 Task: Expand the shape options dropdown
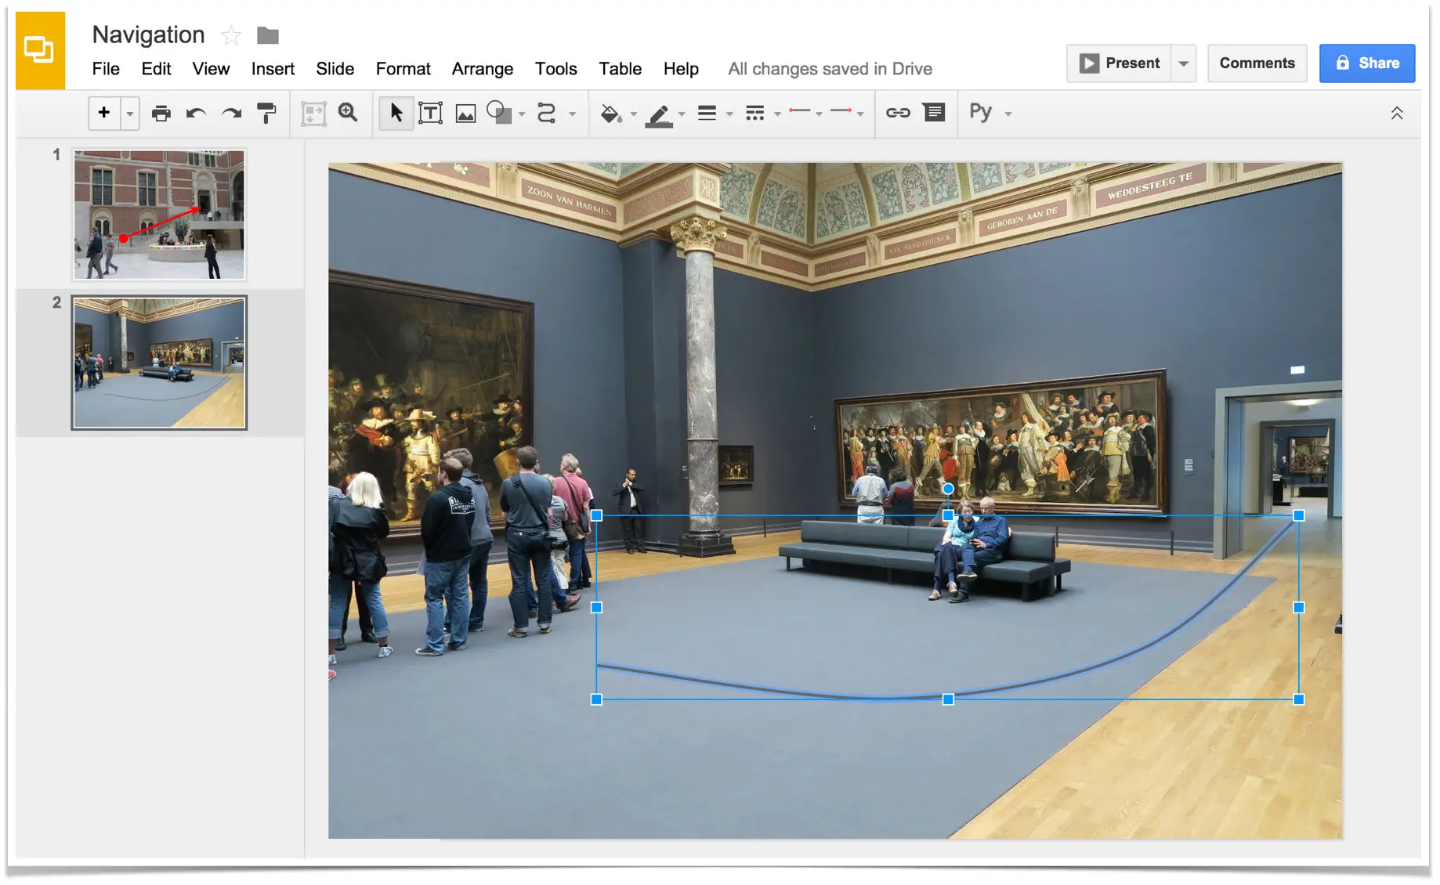pyautogui.click(x=522, y=114)
